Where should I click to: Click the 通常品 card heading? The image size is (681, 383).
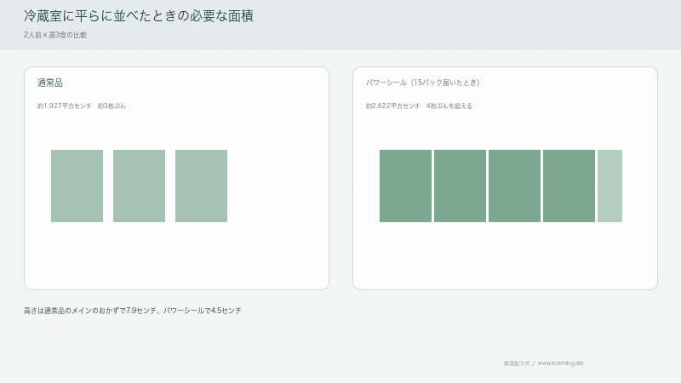click(50, 83)
